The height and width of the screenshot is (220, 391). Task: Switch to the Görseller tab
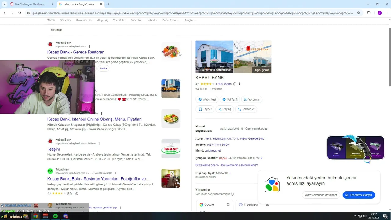[x=65, y=20]
